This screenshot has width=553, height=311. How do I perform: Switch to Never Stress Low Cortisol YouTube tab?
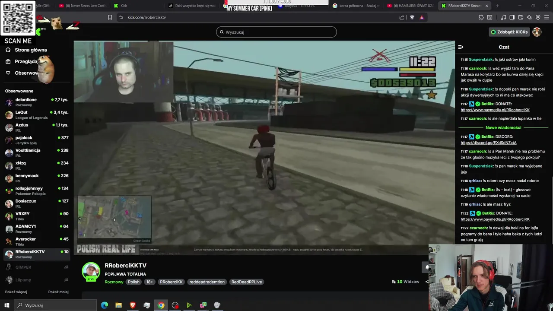(82, 6)
